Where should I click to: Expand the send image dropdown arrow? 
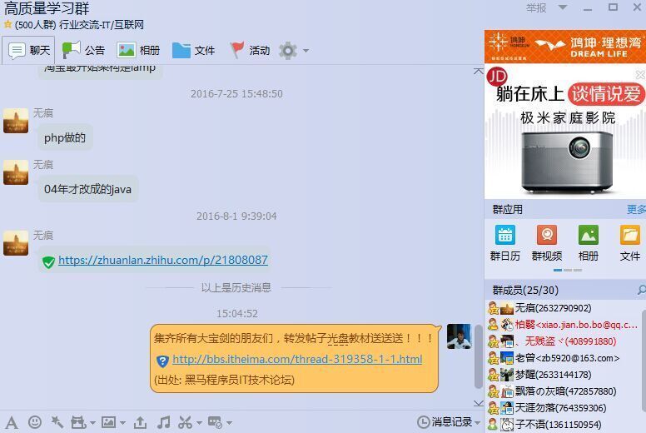click(x=121, y=422)
